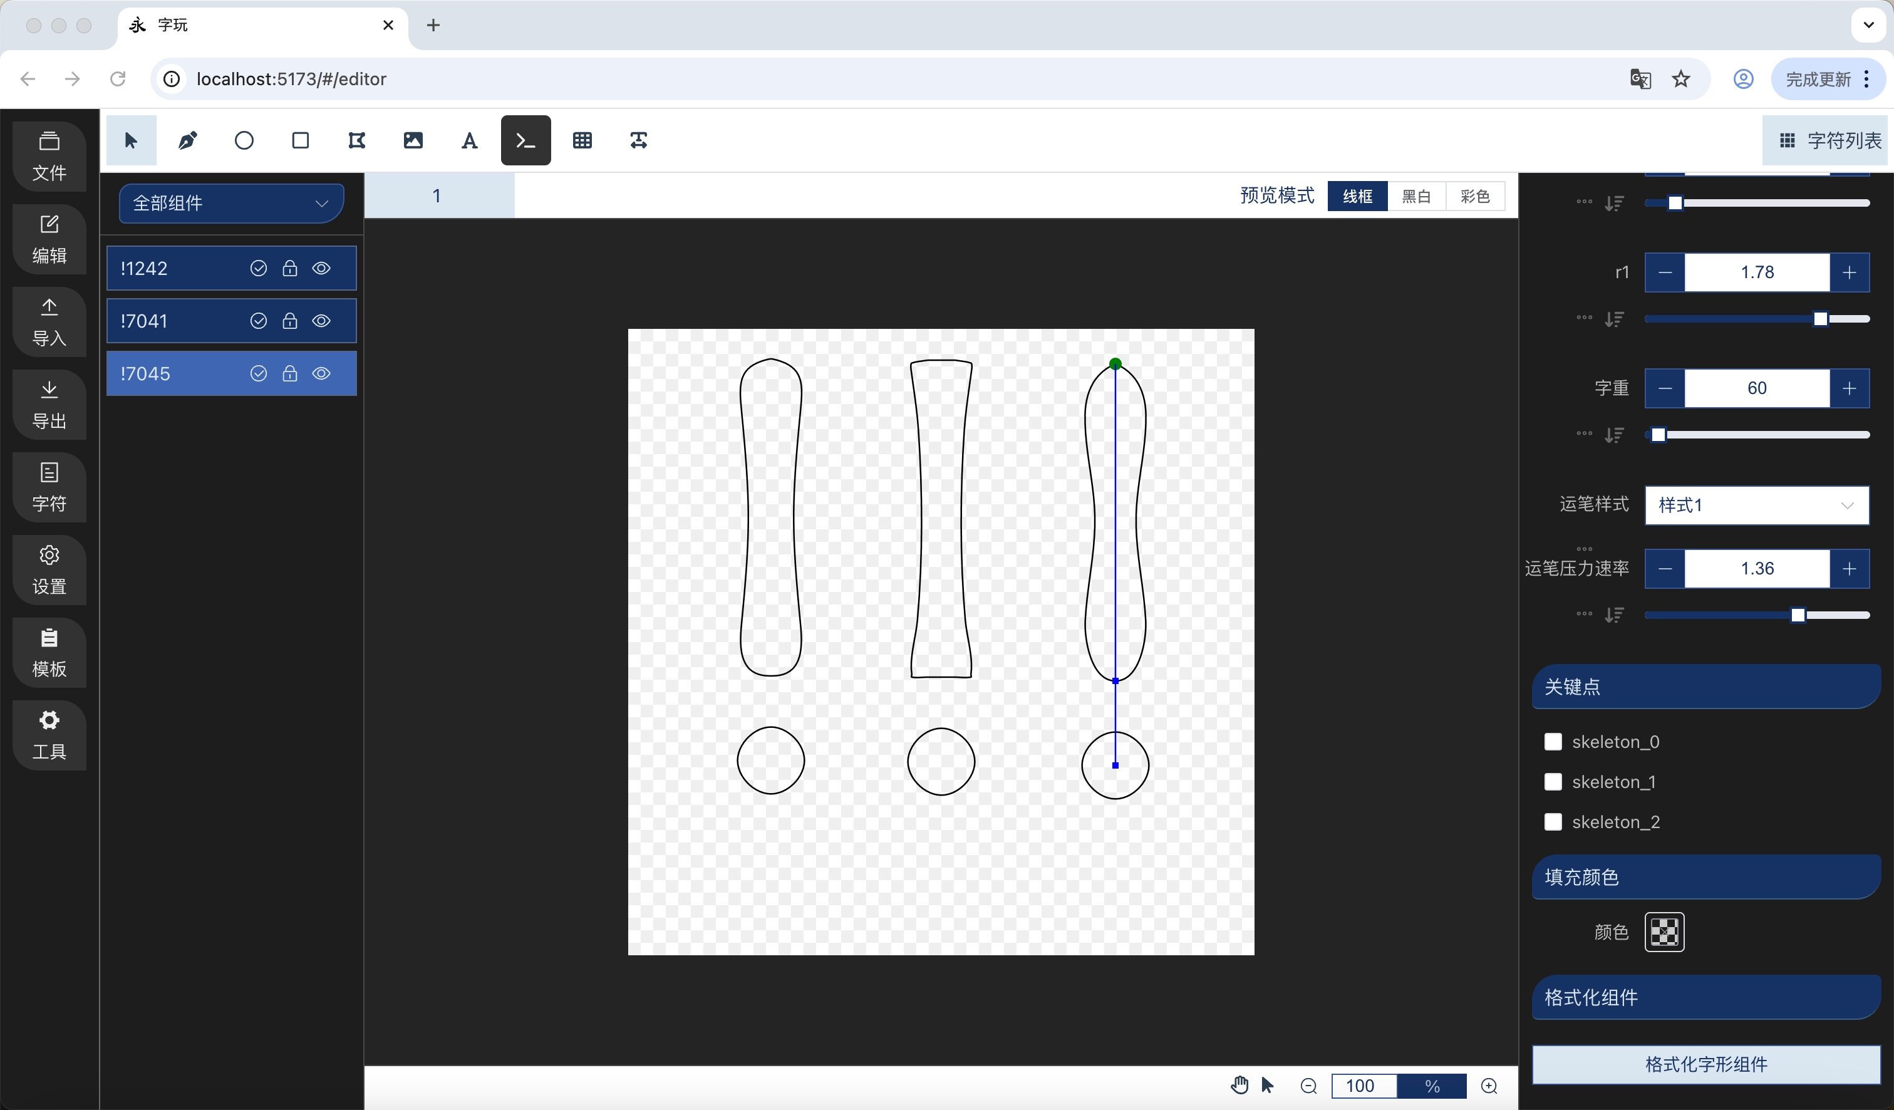Click the zoom in magnifier icon
Image resolution: width=1894 pixels, height=1110 pixels.
click(x=1489, y=1086)
